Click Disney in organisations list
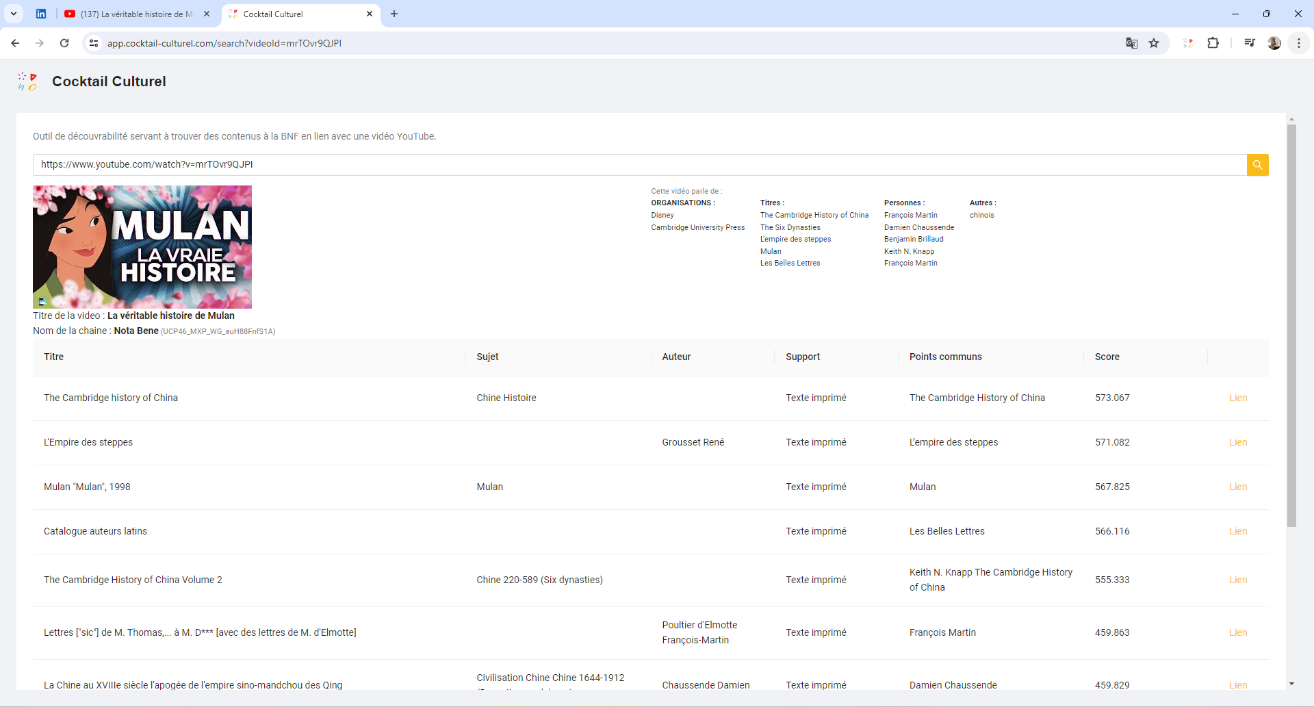The height and width of the screenshot is (707, 1314). 662,215
